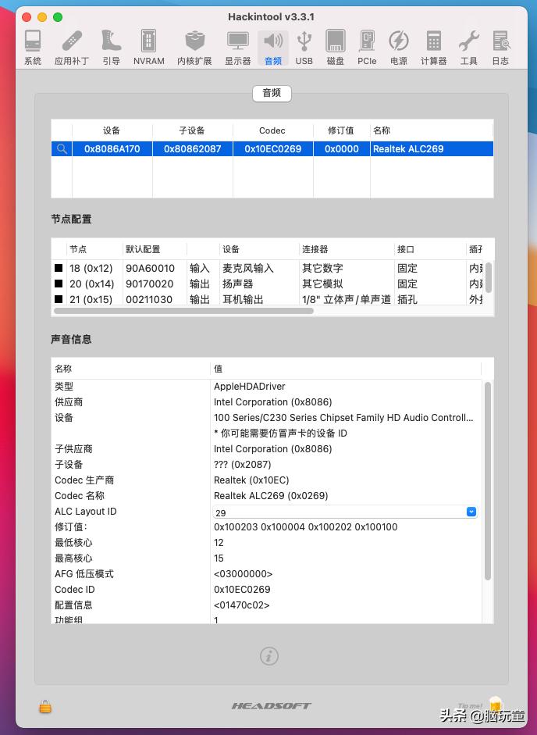Image resolution: width=537 pixels, height=735 pixels.
Task: Click the horizontal scrollbar of the node table
Action: [183, 311]
